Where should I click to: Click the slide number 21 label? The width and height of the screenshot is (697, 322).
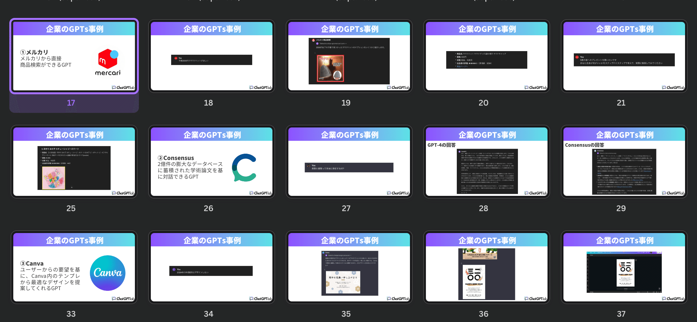coord(621,103)
